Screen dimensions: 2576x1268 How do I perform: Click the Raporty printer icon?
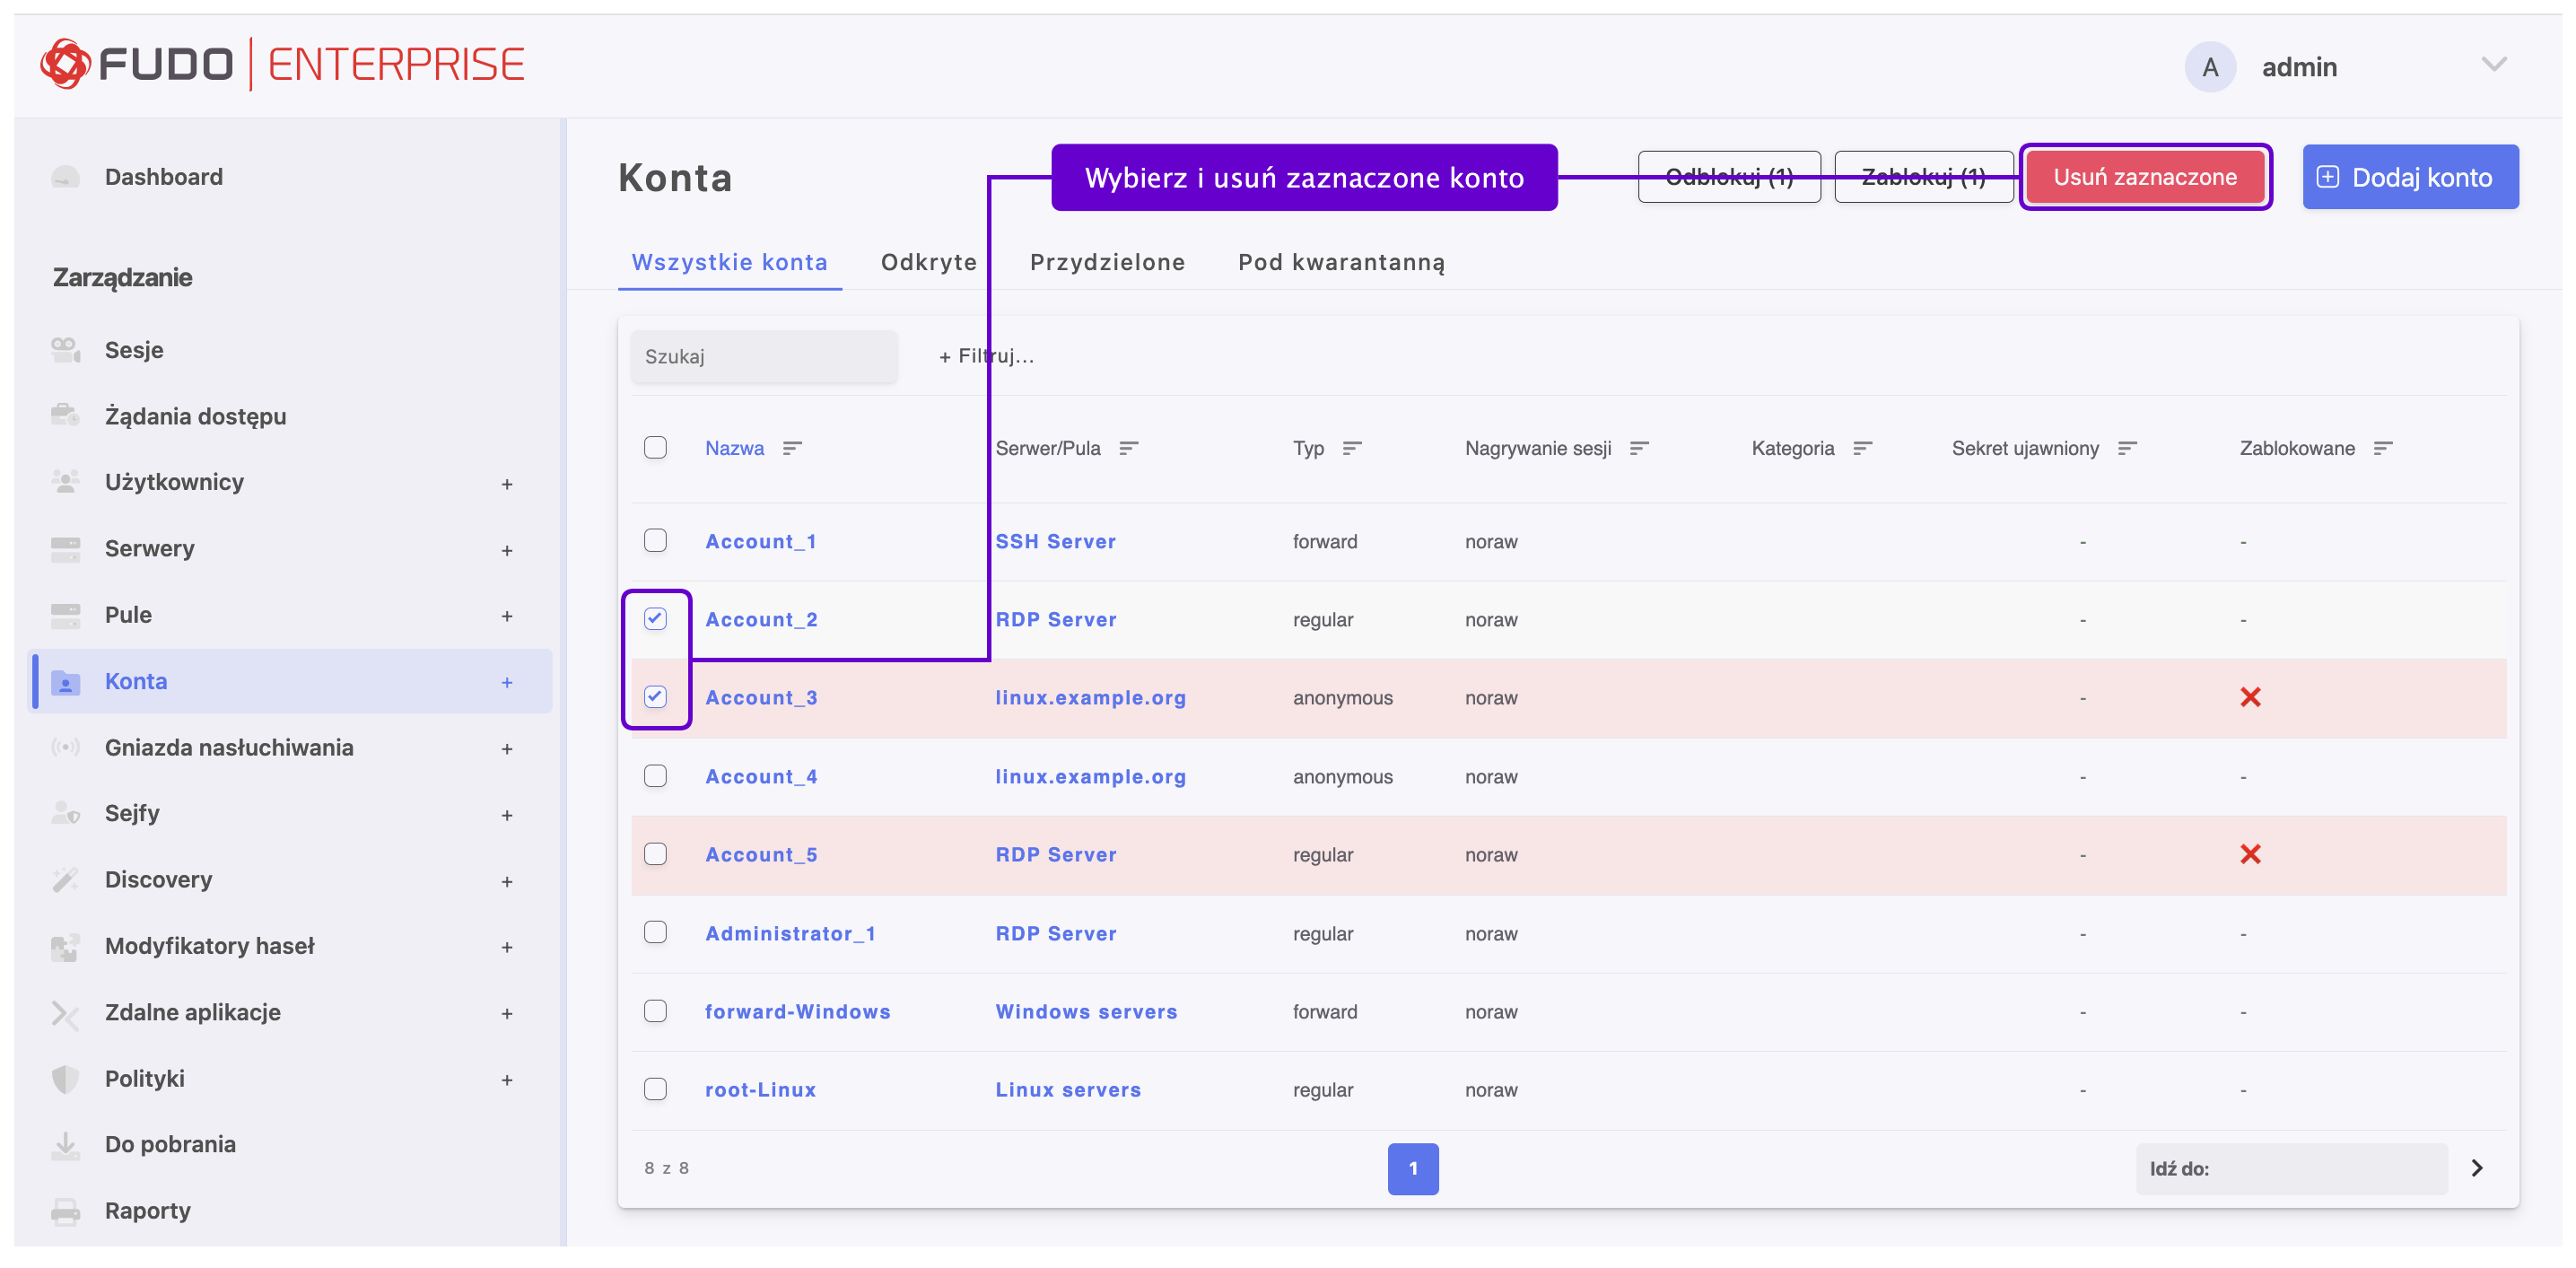tap(66, 1211)
